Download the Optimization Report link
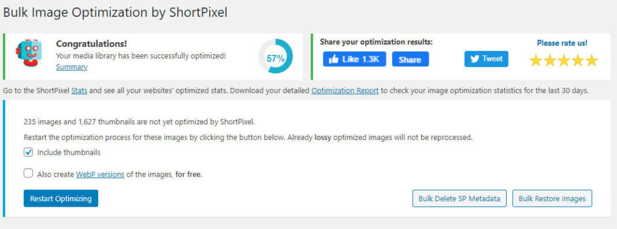 pos(345,90)
